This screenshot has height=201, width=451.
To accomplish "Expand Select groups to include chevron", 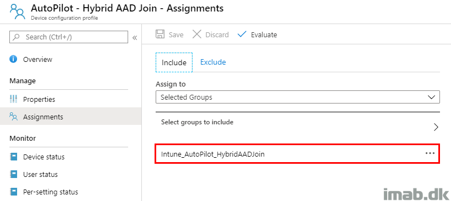I will pos(436,127).
